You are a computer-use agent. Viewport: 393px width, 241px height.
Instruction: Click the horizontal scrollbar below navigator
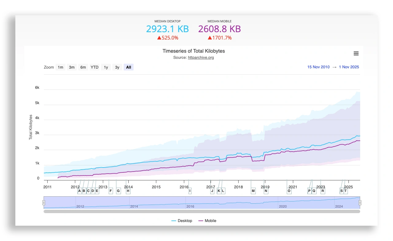tap(202, 211)
